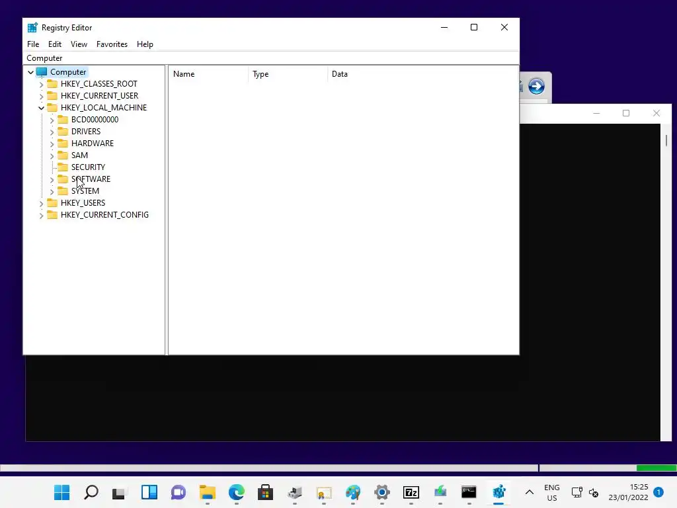The width and height of the screenshot is (677, 508).
Task: Switch to Command Prompt in taskbar
Action: click(x=469, y=492)
